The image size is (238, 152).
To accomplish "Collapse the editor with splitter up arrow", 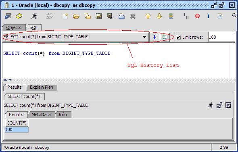I will pyautogui.click(x=5, y=80).
